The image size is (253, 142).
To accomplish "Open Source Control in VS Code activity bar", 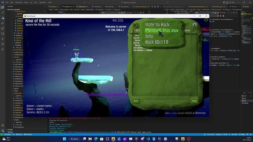I will [x=3, y=18].
